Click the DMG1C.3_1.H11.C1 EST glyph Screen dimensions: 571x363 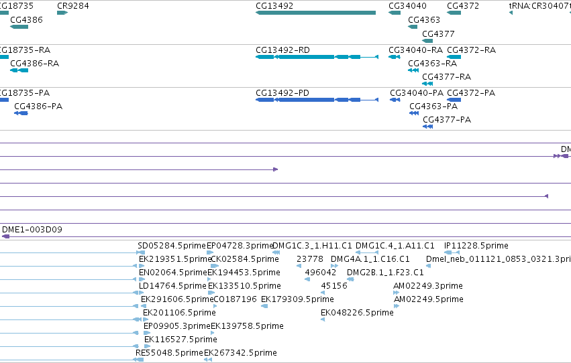click(x=276, y=252)
